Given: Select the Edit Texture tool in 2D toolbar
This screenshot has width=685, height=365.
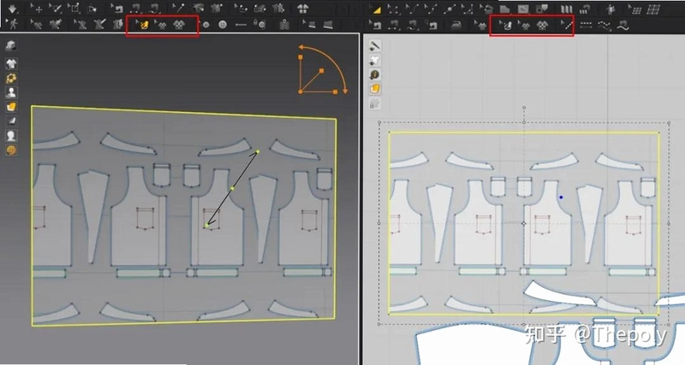Looking at the screenshot, I should (x=505, y=26).
